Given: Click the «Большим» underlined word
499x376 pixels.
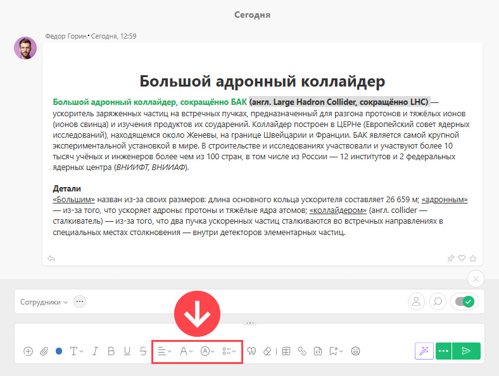Looking at the screenshot, I should click(74, 200).
